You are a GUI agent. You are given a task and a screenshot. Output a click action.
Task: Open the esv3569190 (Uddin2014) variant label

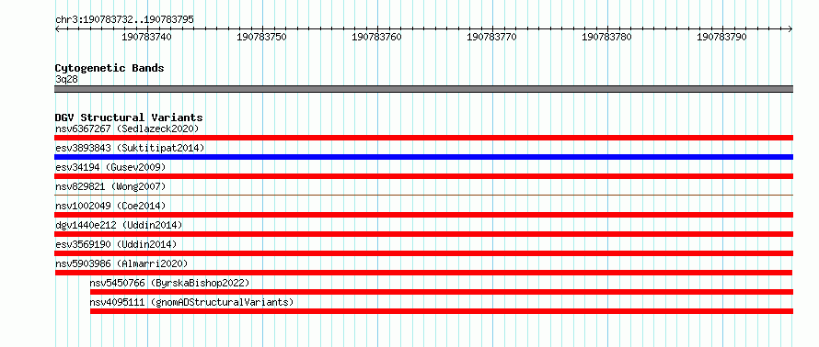point(116,244)
